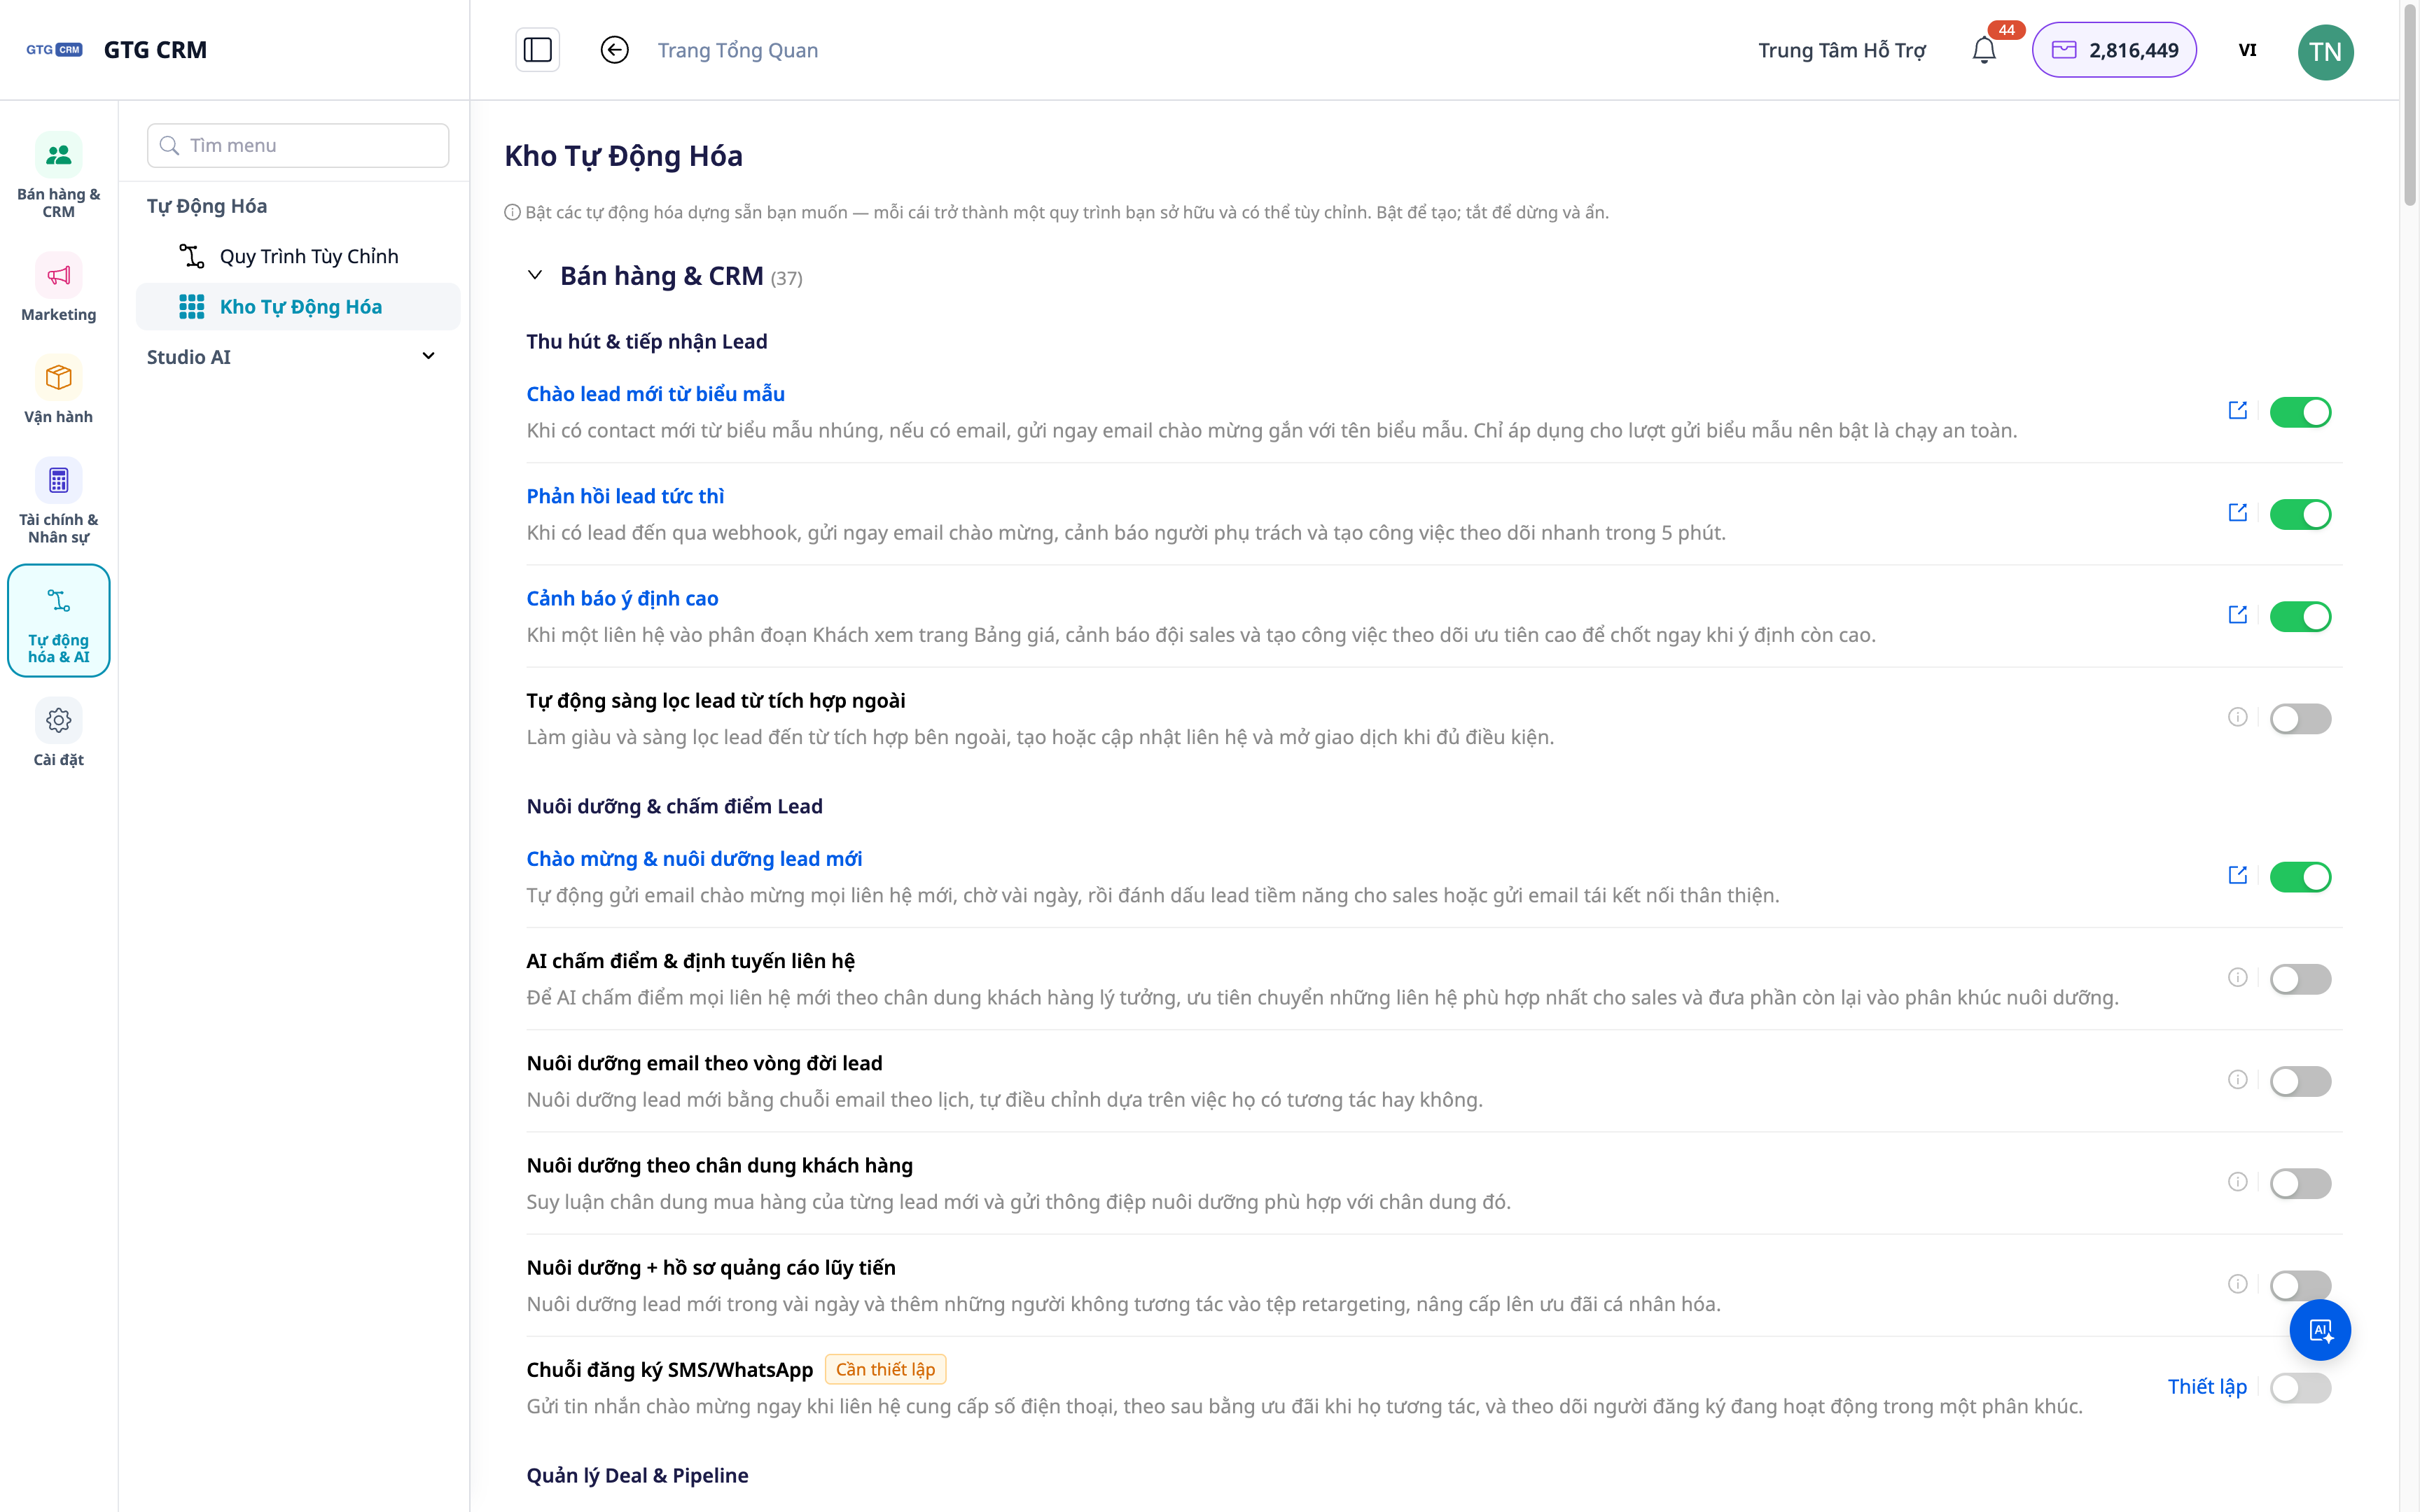
Task: Click the back arrow icon
Action: coord(614,50)
